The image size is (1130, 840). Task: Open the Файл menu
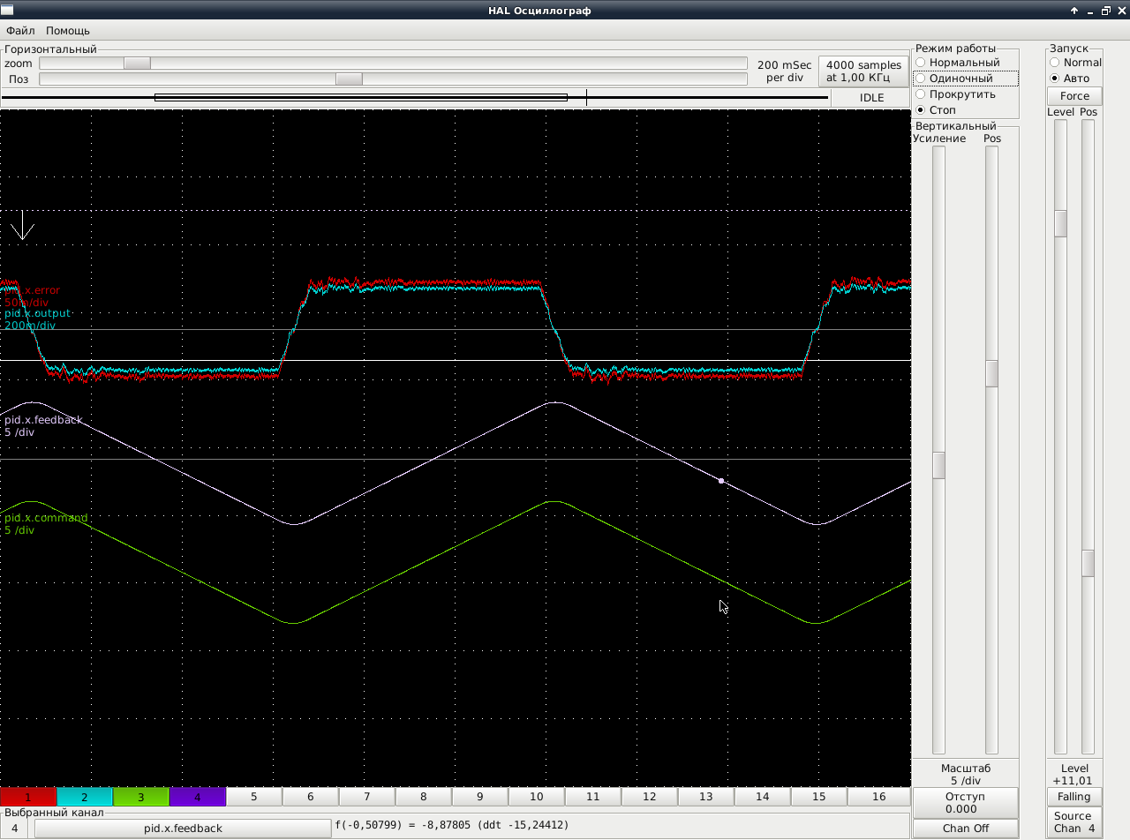pos(20,31)
